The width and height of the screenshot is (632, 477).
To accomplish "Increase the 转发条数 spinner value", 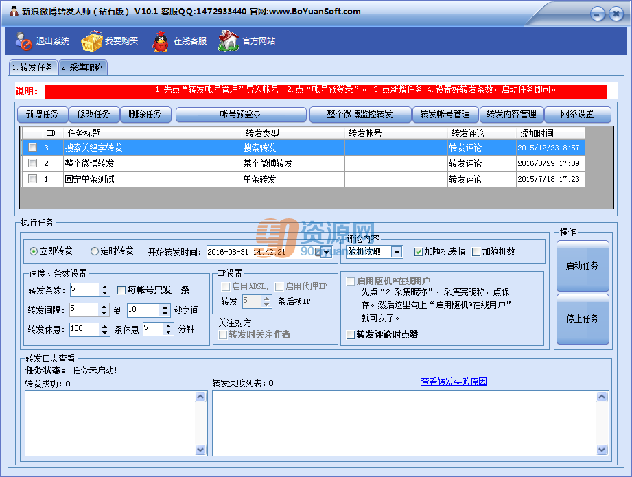I will coord(105,287).
